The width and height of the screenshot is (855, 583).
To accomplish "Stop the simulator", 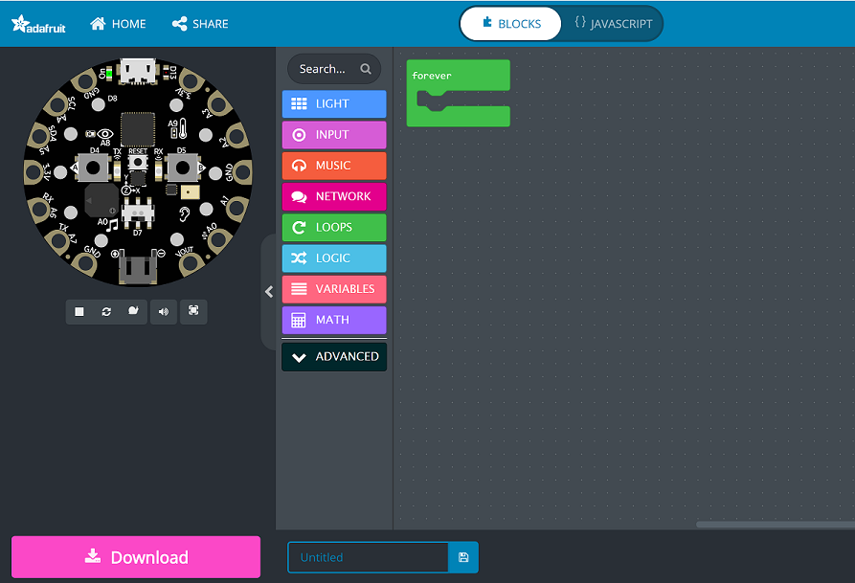I will [x=79, y=311].
